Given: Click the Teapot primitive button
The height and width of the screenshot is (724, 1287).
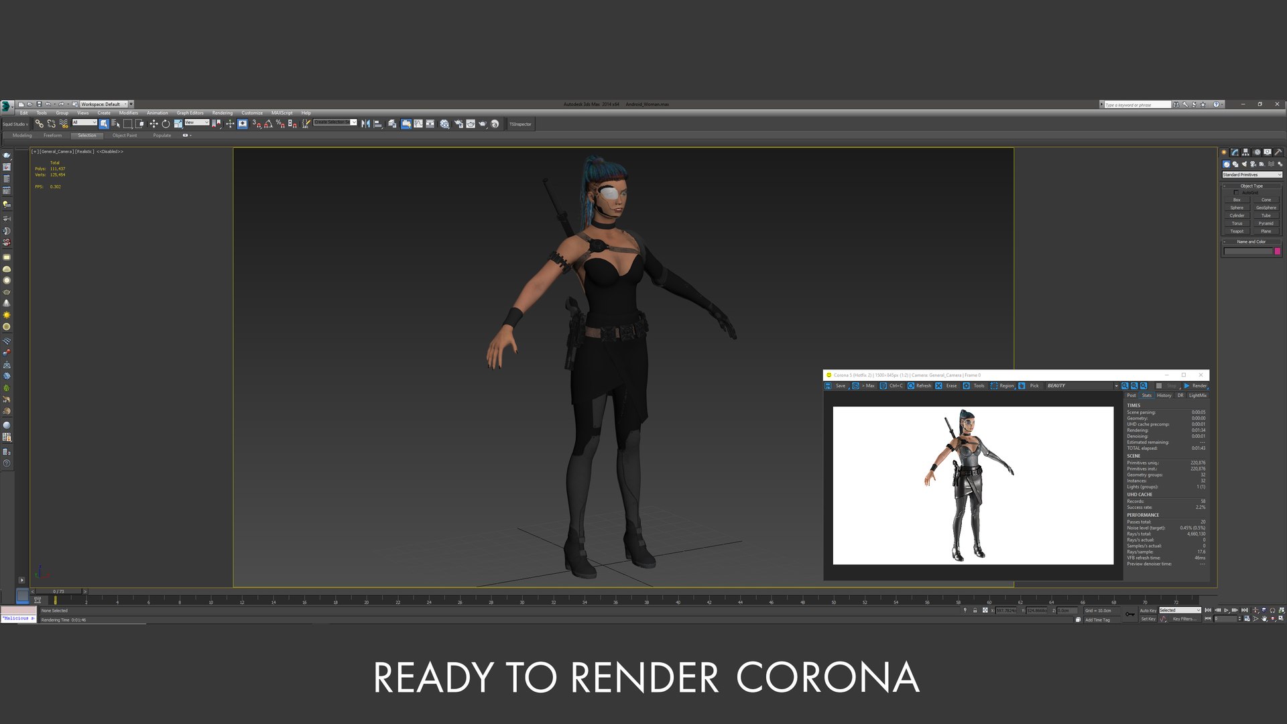Looking at the screenshot, I should [x=1237, y=231].
